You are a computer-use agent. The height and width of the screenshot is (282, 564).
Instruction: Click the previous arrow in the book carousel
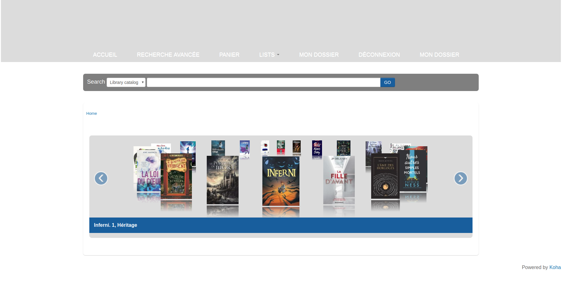pos(101,178)
